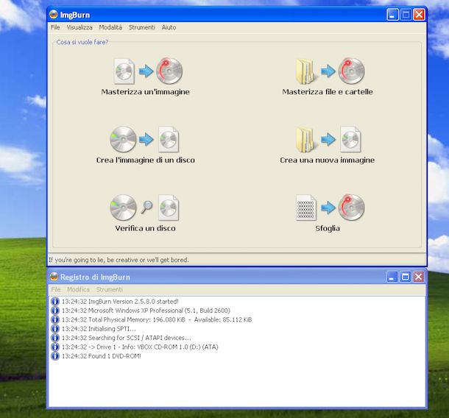Click status bar text 'If you're going to lie'
Screen dimensions: 449x418
(119, 260)
